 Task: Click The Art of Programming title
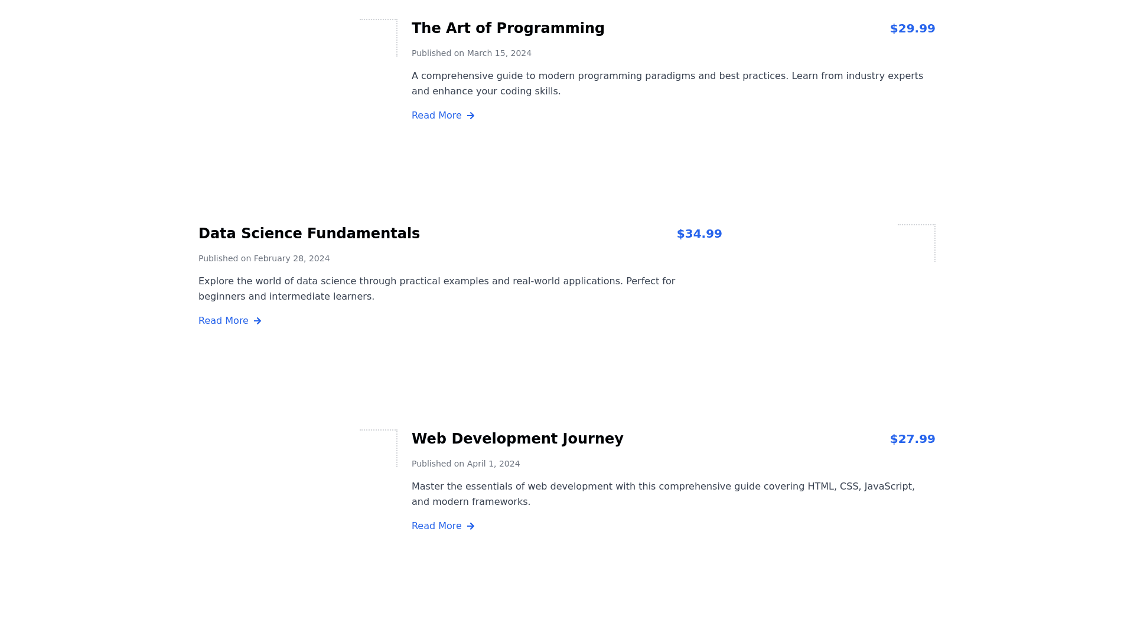click(x=508, y=28)
